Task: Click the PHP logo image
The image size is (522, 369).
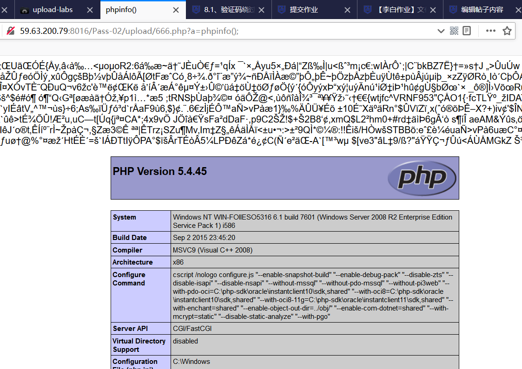Action: point(422,178)
